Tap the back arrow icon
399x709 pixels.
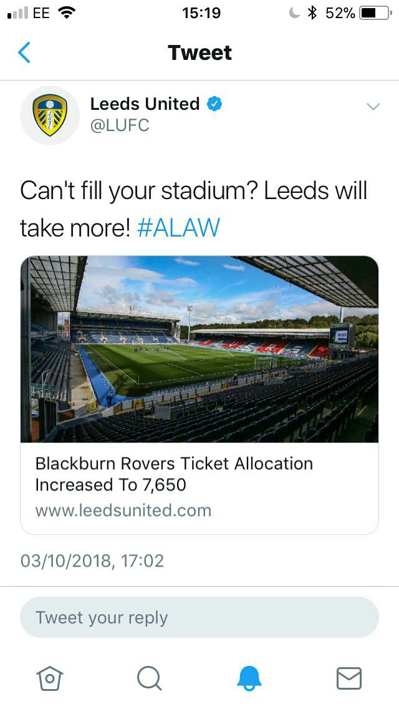pyautogui.click(x=24, y=53)
